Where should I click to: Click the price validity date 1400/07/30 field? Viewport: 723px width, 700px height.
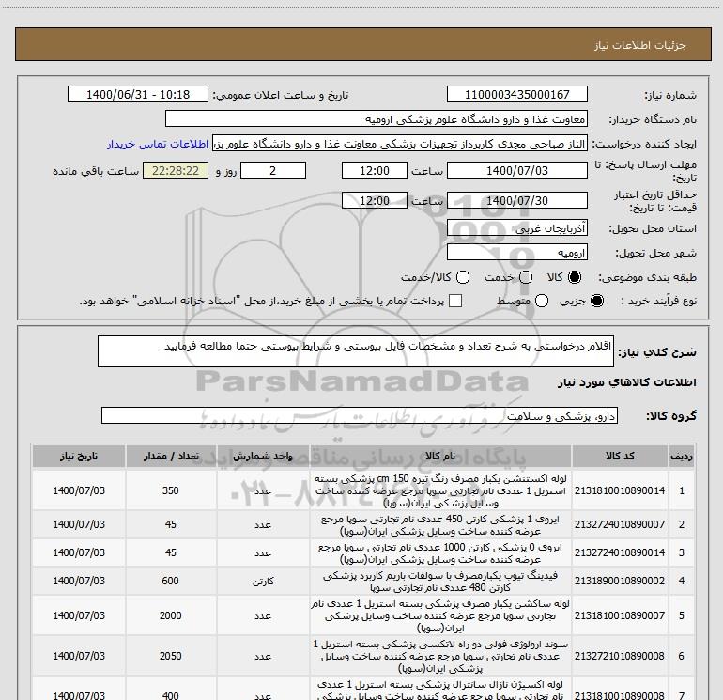click(x=516, y=200)
